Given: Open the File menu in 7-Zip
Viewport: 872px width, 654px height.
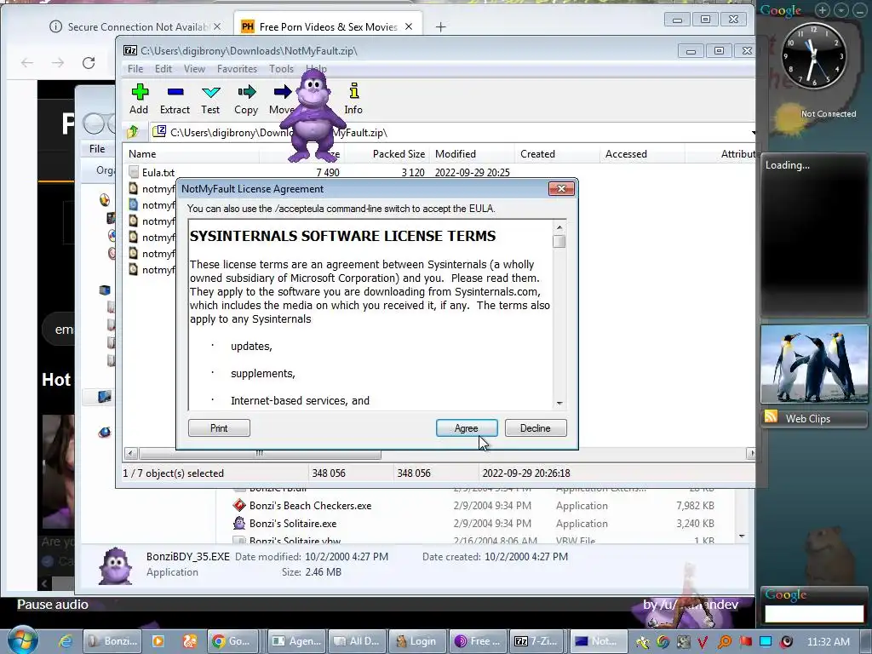Looking at the screenshot, I should coord(135,69).
